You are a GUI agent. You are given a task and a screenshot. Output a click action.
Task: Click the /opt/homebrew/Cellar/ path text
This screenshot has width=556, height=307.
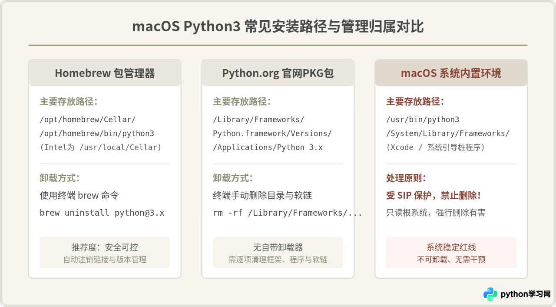tap(88, 119)
